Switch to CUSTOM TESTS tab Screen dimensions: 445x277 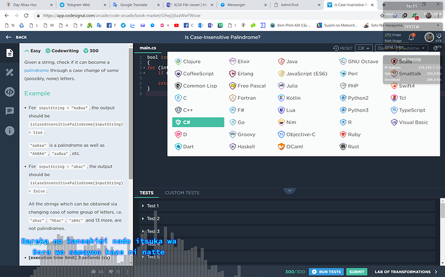[x=183, y=193]
